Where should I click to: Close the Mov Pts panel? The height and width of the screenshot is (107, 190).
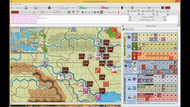tap(167, 11)
